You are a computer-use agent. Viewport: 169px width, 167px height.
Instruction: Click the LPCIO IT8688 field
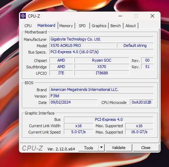[x=102, y=73]
